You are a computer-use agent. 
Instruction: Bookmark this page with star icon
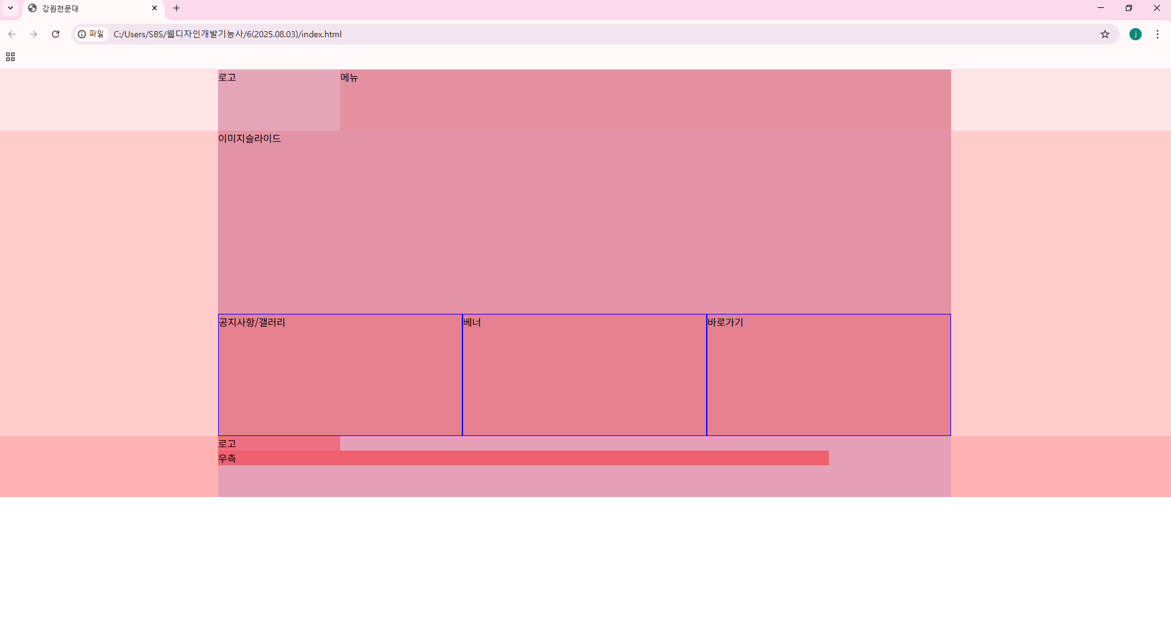coord(1105,34)
